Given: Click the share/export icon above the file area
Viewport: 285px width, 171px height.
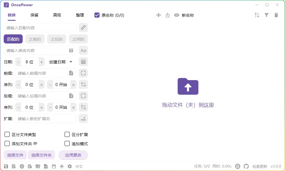Looking at the screenshot, I should click(x=167, y=15).
